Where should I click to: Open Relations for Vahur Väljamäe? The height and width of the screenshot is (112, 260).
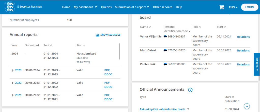coord(243,37)
